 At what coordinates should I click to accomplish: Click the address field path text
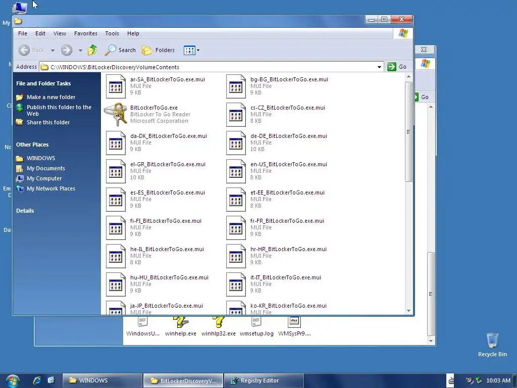(x=115, y=67)
